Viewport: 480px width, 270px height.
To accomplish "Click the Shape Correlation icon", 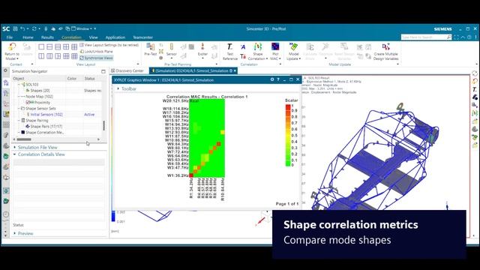I will click(x=258, y=46).
